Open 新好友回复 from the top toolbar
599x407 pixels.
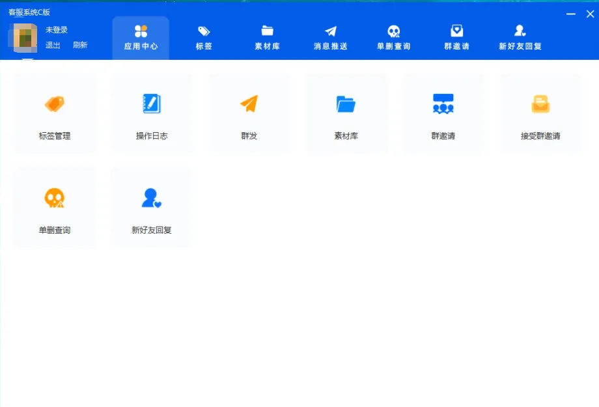coord(519,36)
